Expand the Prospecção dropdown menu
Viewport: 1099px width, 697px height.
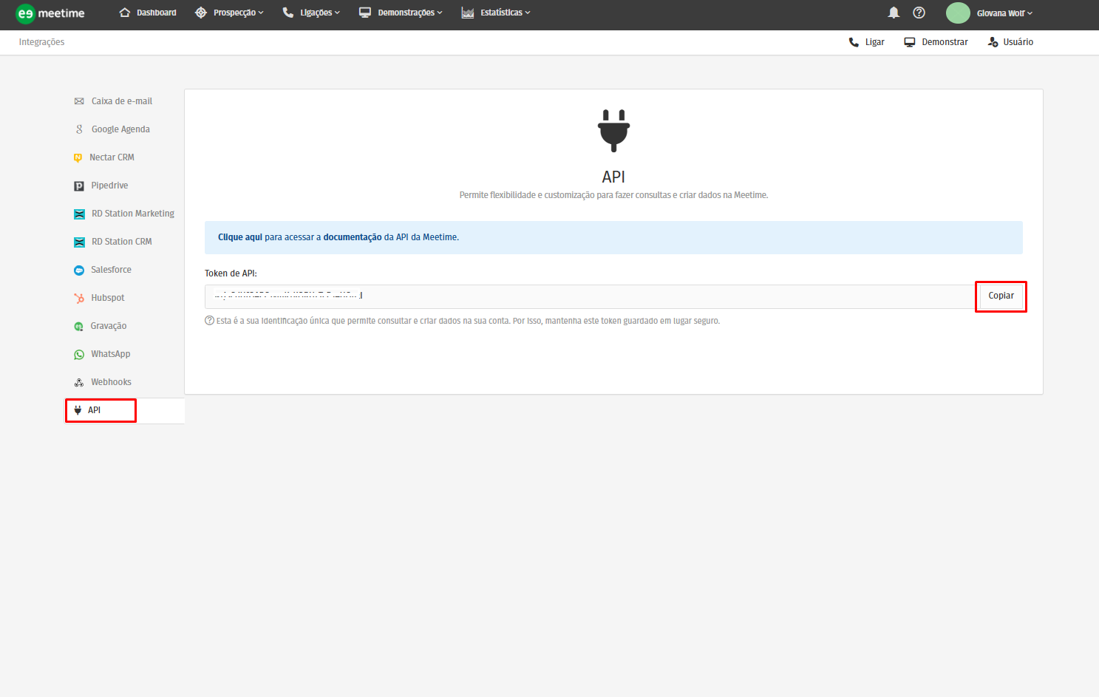coord(229,13)
